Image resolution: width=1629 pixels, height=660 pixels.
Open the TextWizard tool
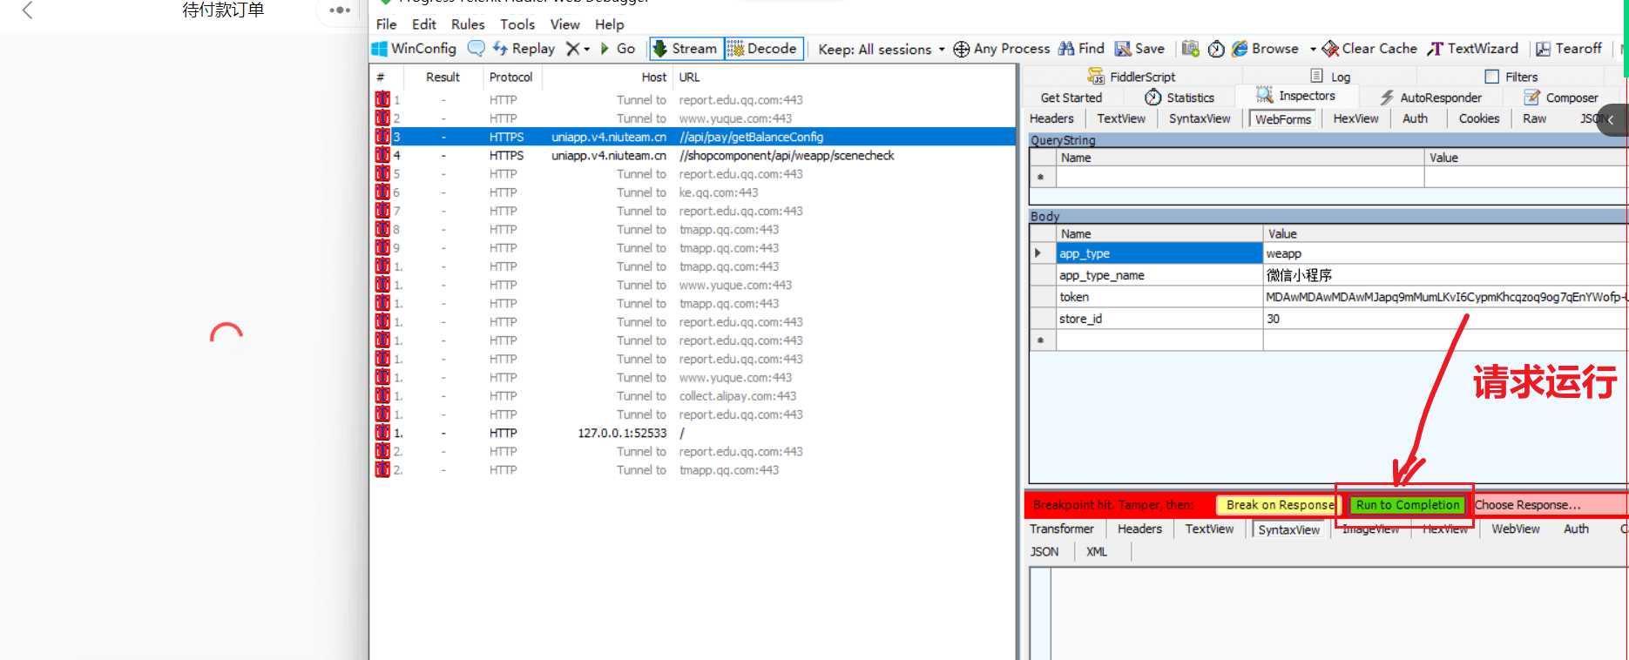(1472, 49)
